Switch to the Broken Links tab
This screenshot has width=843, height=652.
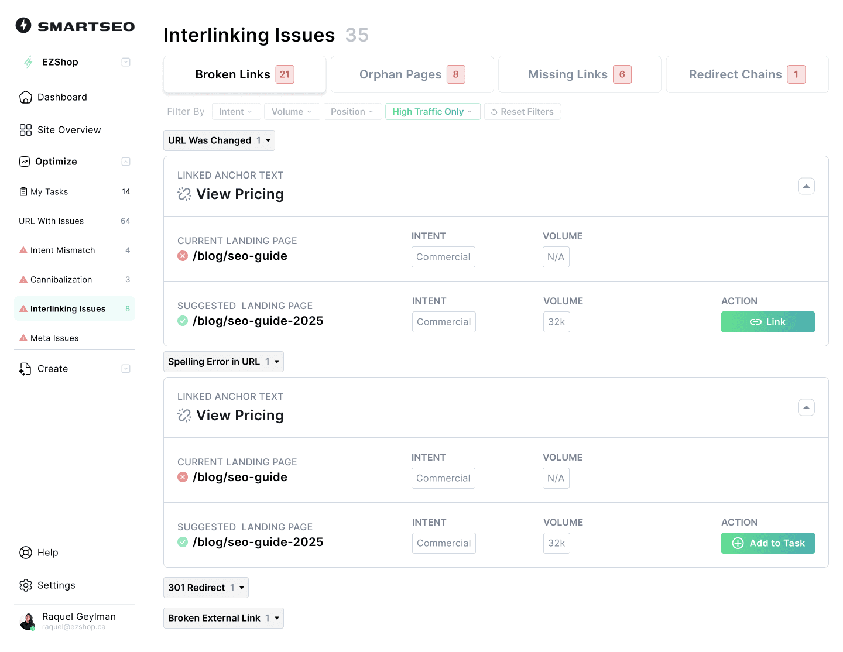[x=245, y=74]
